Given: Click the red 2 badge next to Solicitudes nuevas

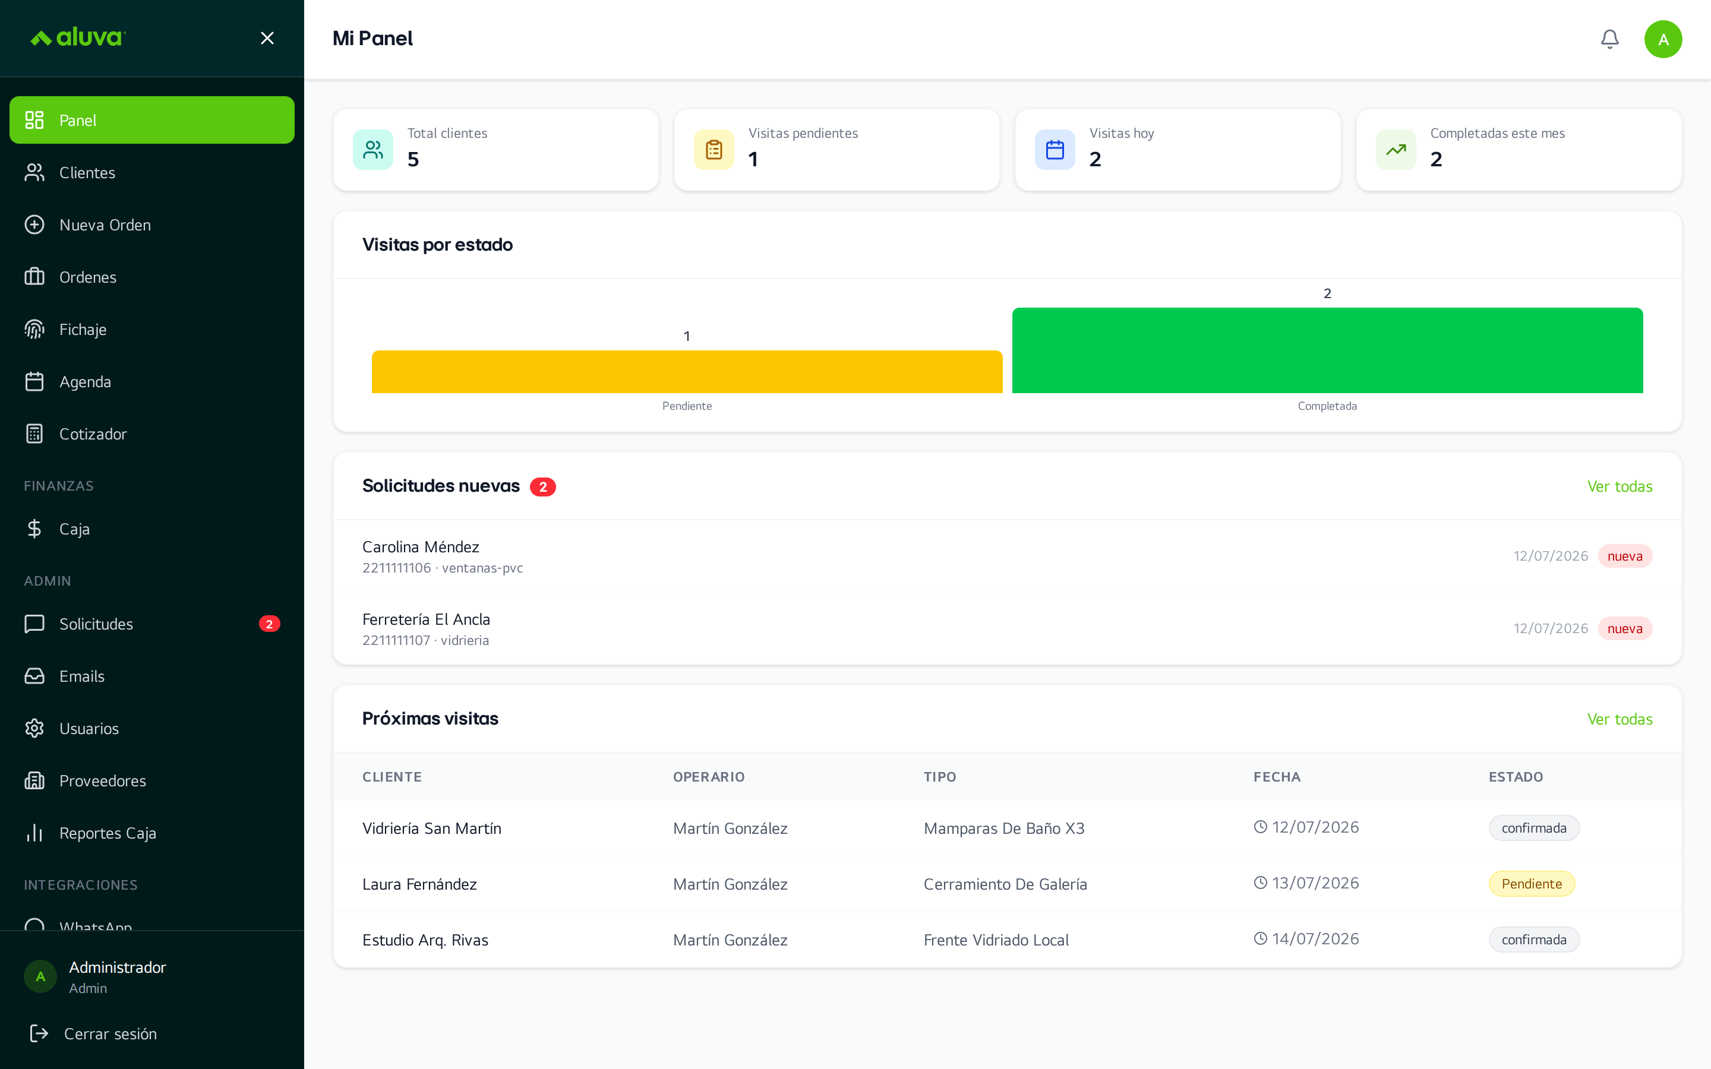Looking at the screenshot, I should coord(543,487).
